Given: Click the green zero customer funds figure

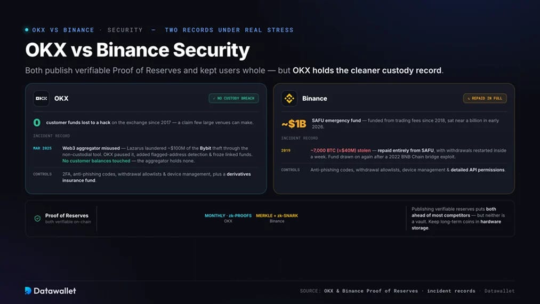Looking at the screenshot, I should (37, 122).
